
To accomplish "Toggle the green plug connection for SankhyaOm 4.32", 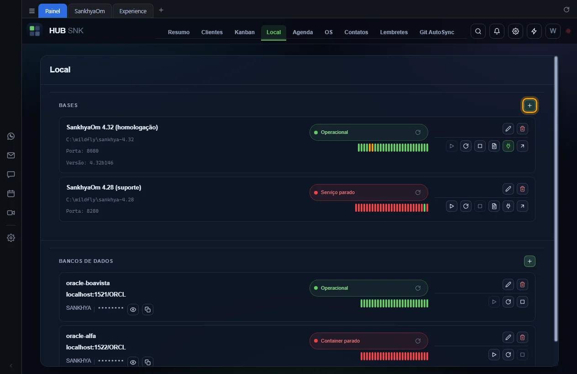I will point(508,146).
